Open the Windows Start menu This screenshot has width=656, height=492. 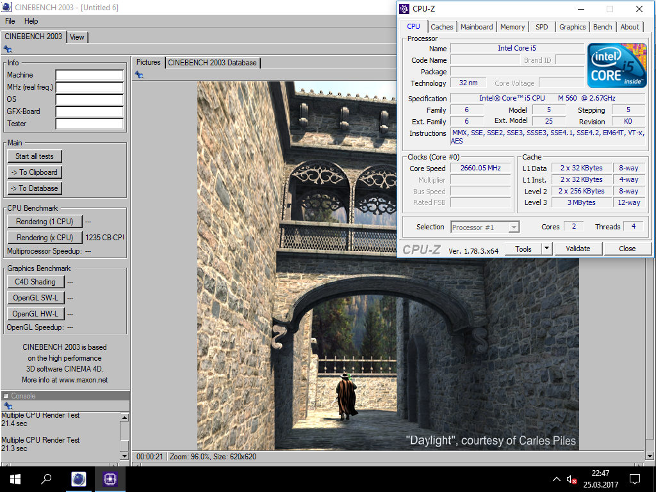click(15, 479)
